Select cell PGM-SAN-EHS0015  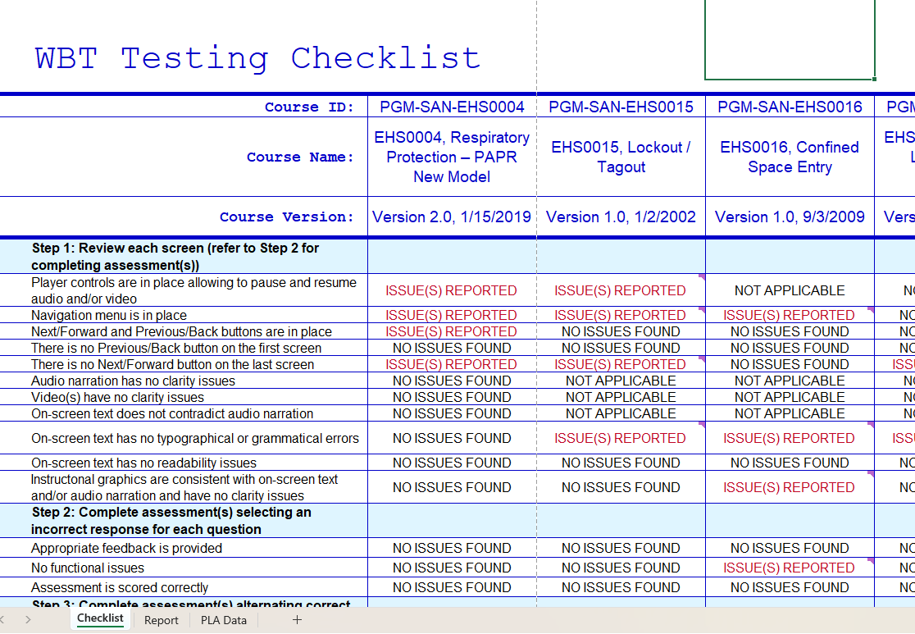pos(621,107)
